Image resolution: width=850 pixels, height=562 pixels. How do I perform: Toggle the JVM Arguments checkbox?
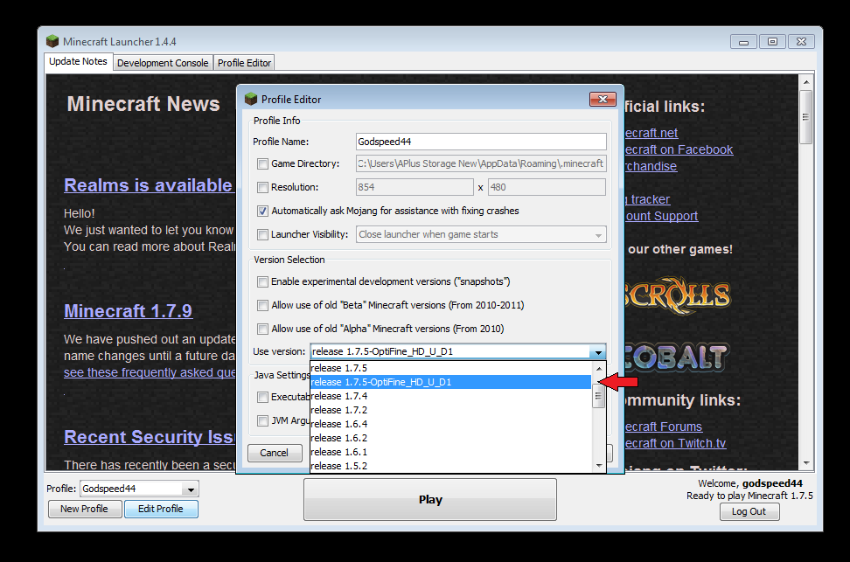point(263,421)
